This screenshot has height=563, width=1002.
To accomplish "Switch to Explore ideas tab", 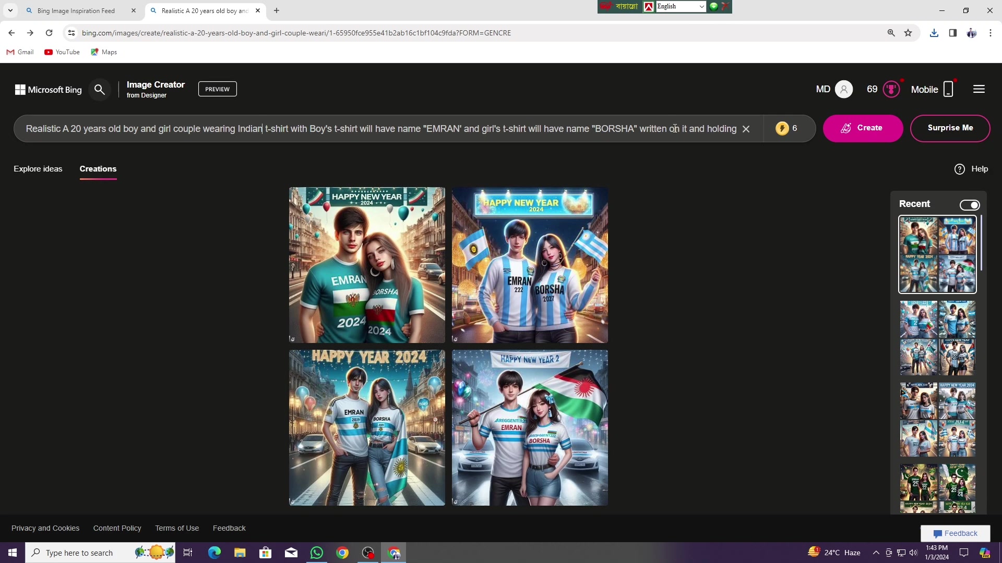I will [x=38, y=169].
